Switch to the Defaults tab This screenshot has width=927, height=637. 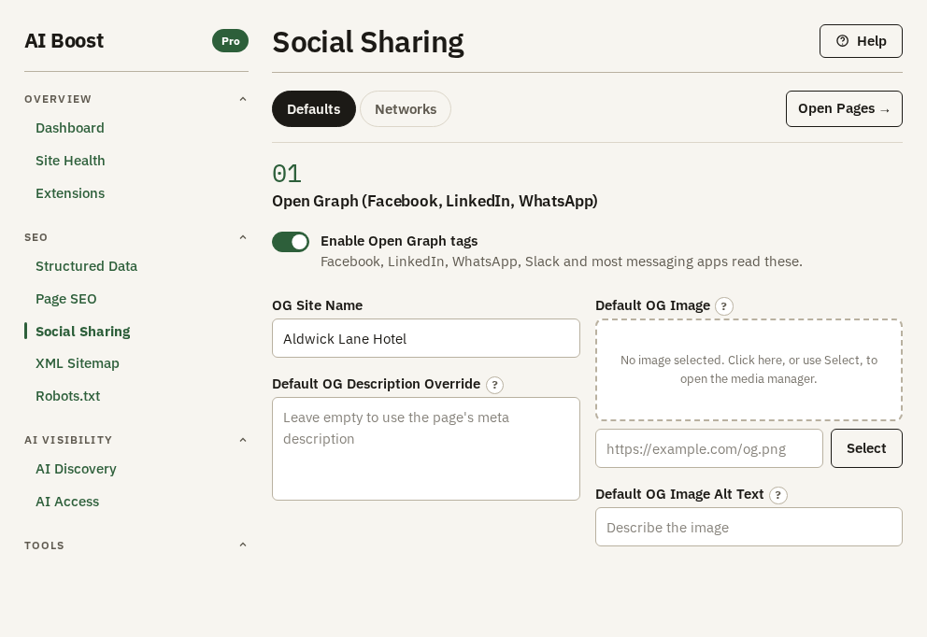(314, 108)
